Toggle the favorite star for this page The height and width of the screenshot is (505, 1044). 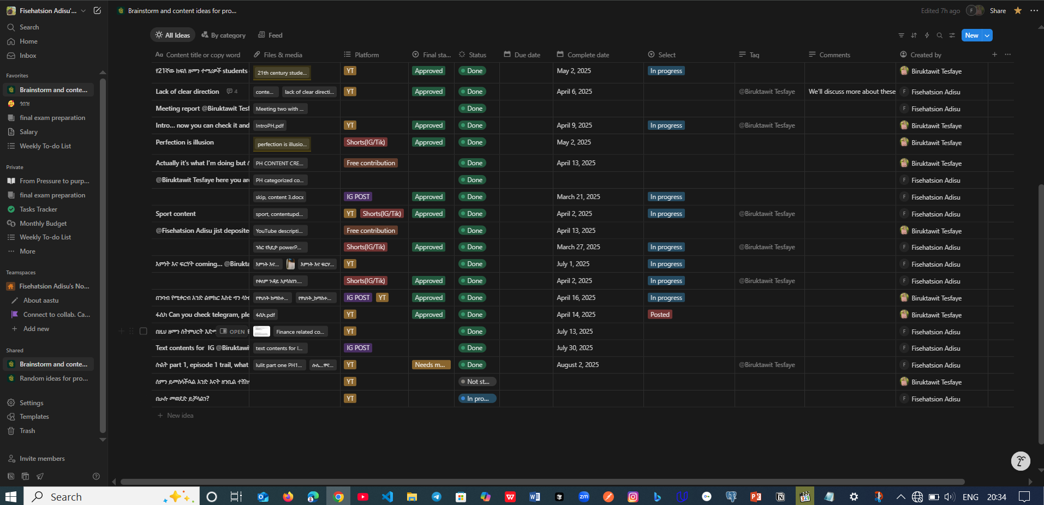tap(1018, 11)
